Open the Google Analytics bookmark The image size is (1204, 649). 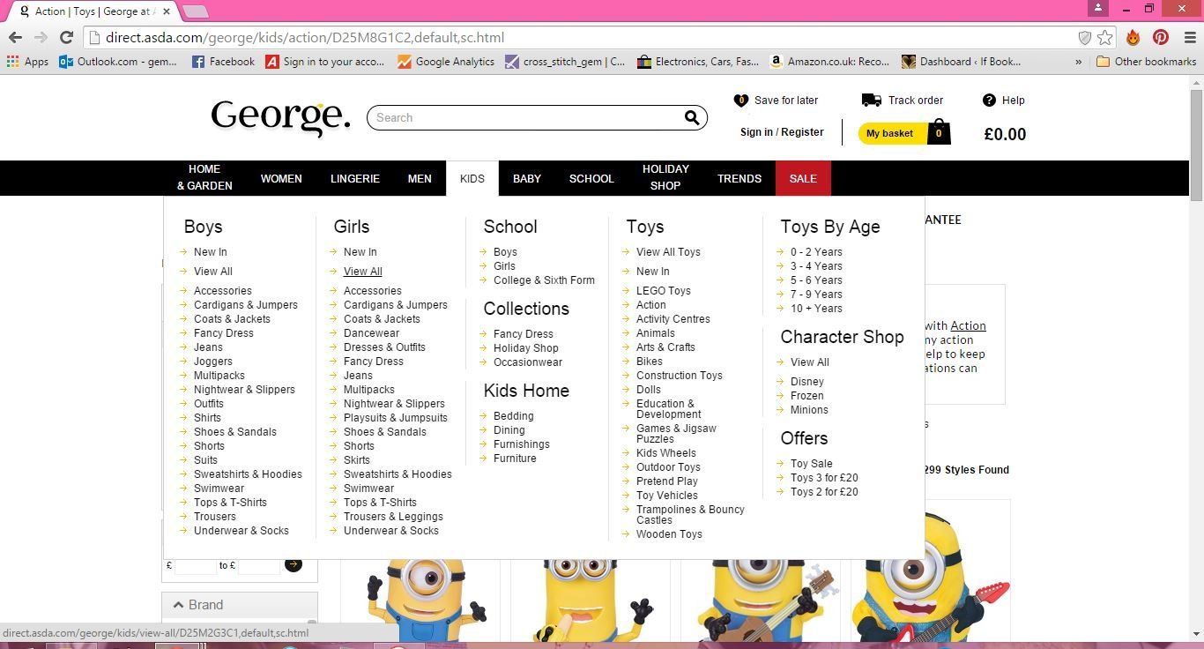click(446, 62)
